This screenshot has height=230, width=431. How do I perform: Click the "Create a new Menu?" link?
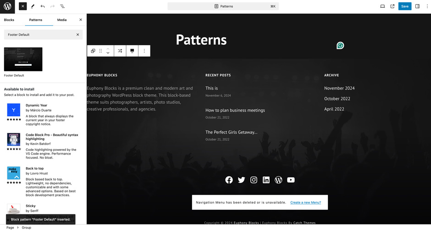pyautogui.click(x=305, y=202)
